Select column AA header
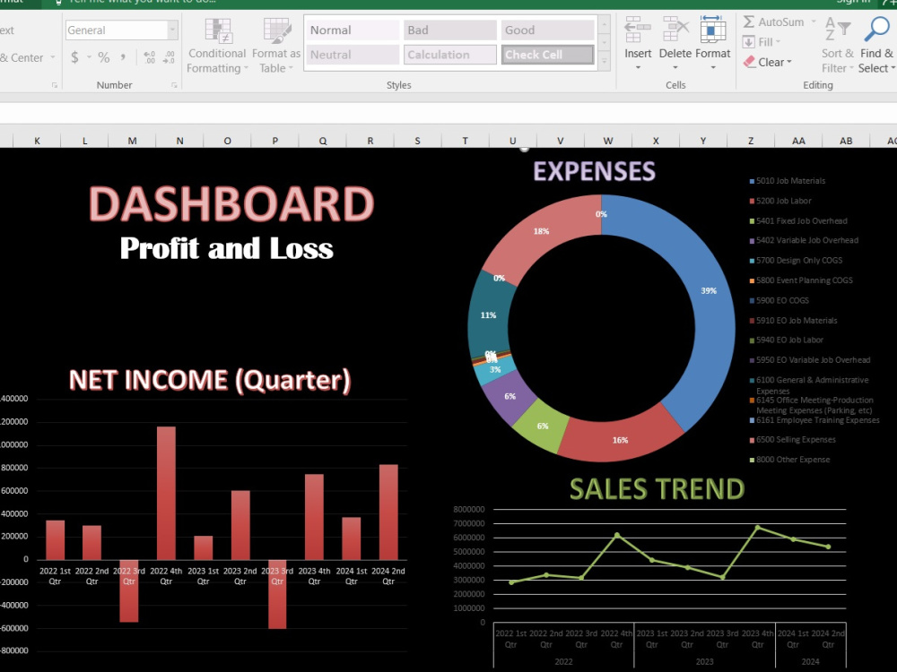 pyautogui.click(x=798, y=141)
